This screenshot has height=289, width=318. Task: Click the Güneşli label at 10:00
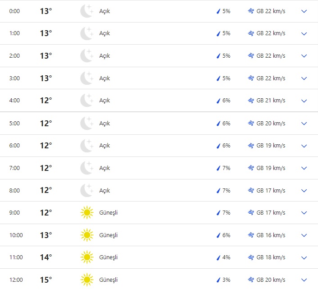pos(108,235)
